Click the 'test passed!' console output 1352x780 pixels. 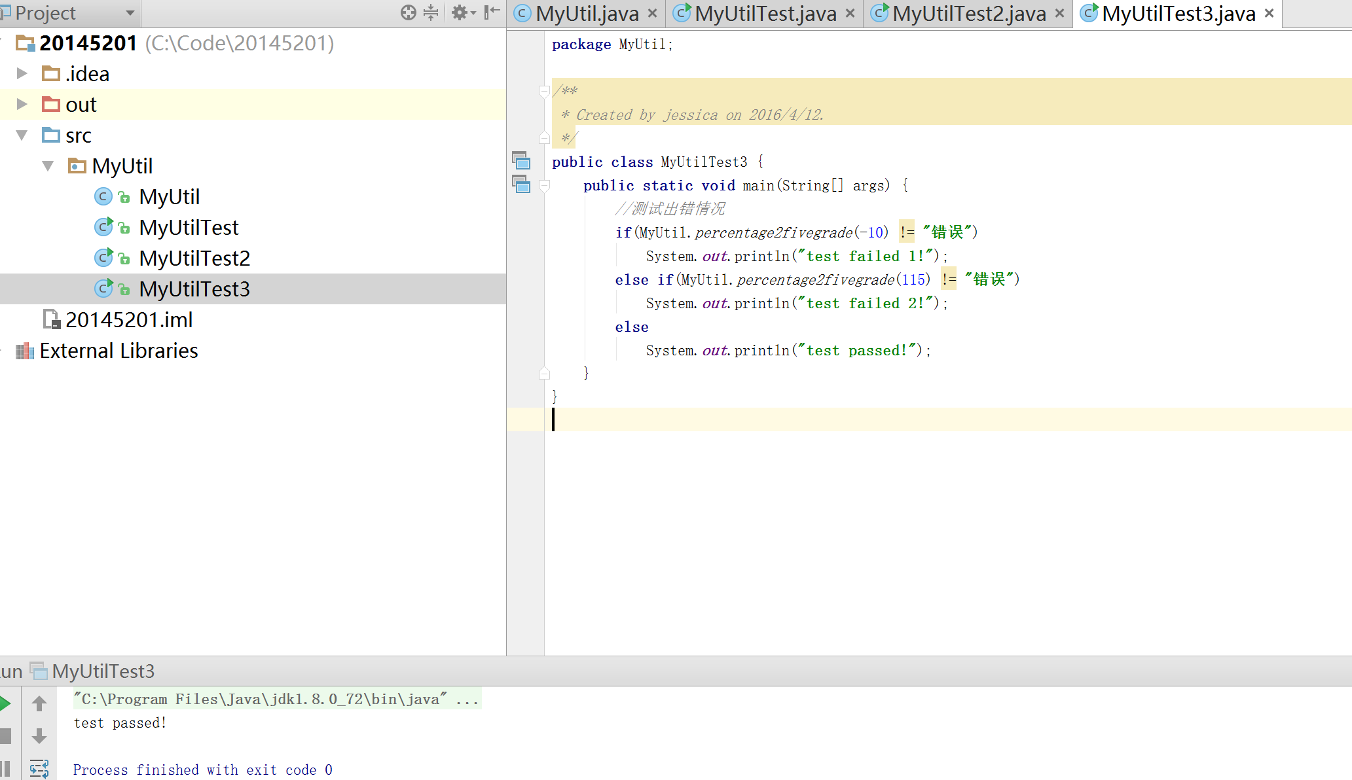[120, 723]
